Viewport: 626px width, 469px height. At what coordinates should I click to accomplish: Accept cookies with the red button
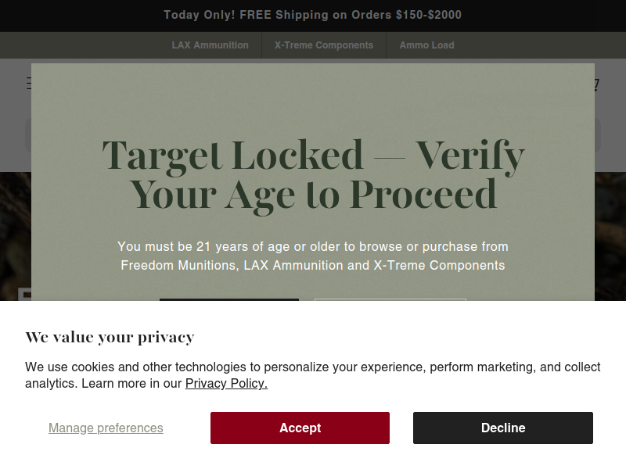(300, 428)
